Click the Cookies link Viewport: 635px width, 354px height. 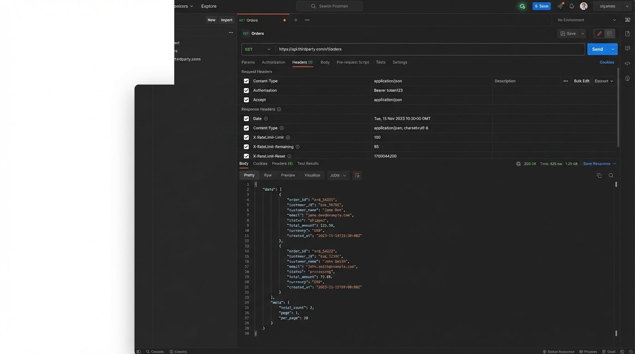[x=606, y=62]
